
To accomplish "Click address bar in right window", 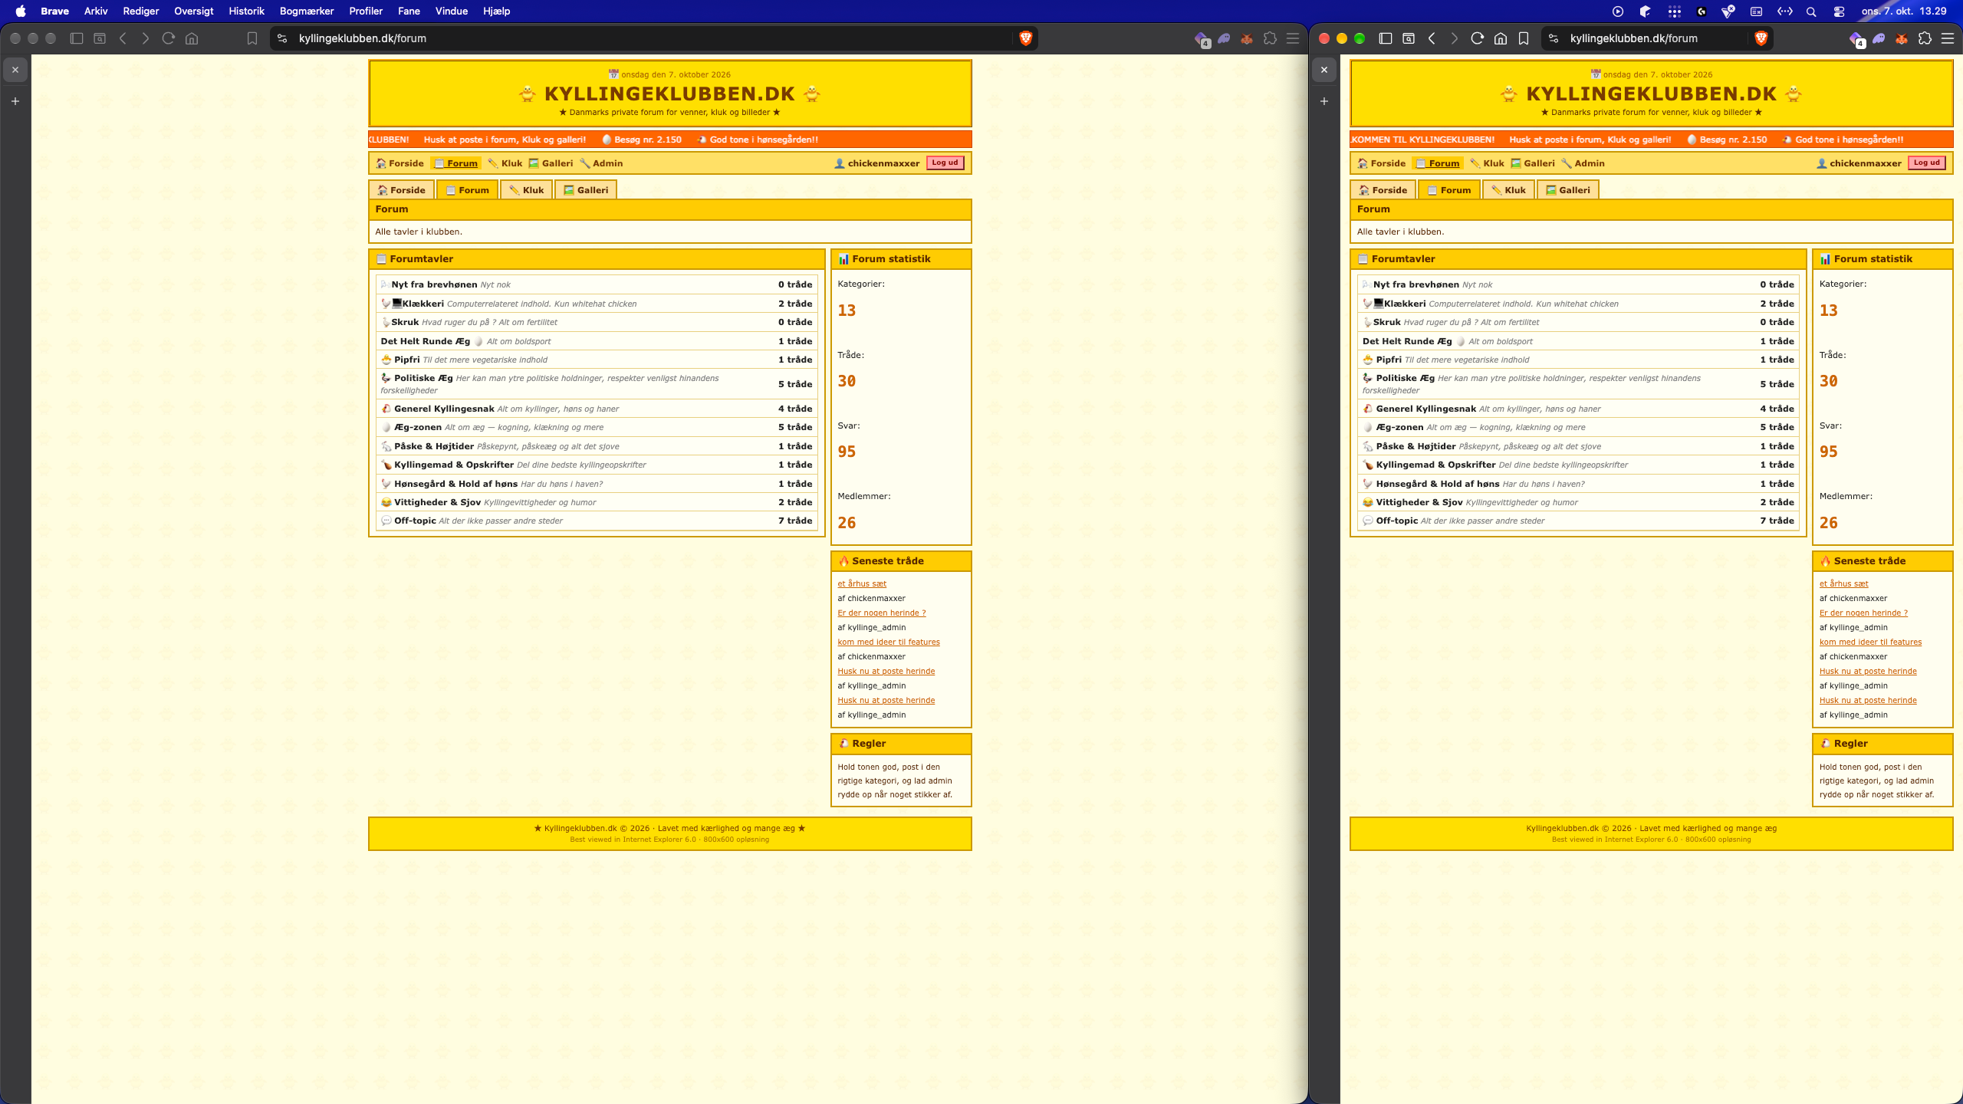I will pos(1656,38).
